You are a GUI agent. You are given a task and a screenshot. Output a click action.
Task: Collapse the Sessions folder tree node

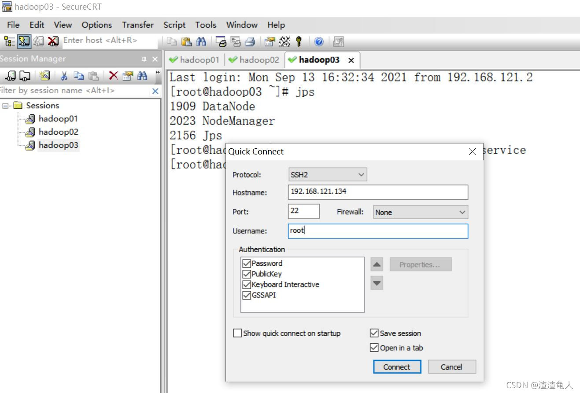point(5,106)
